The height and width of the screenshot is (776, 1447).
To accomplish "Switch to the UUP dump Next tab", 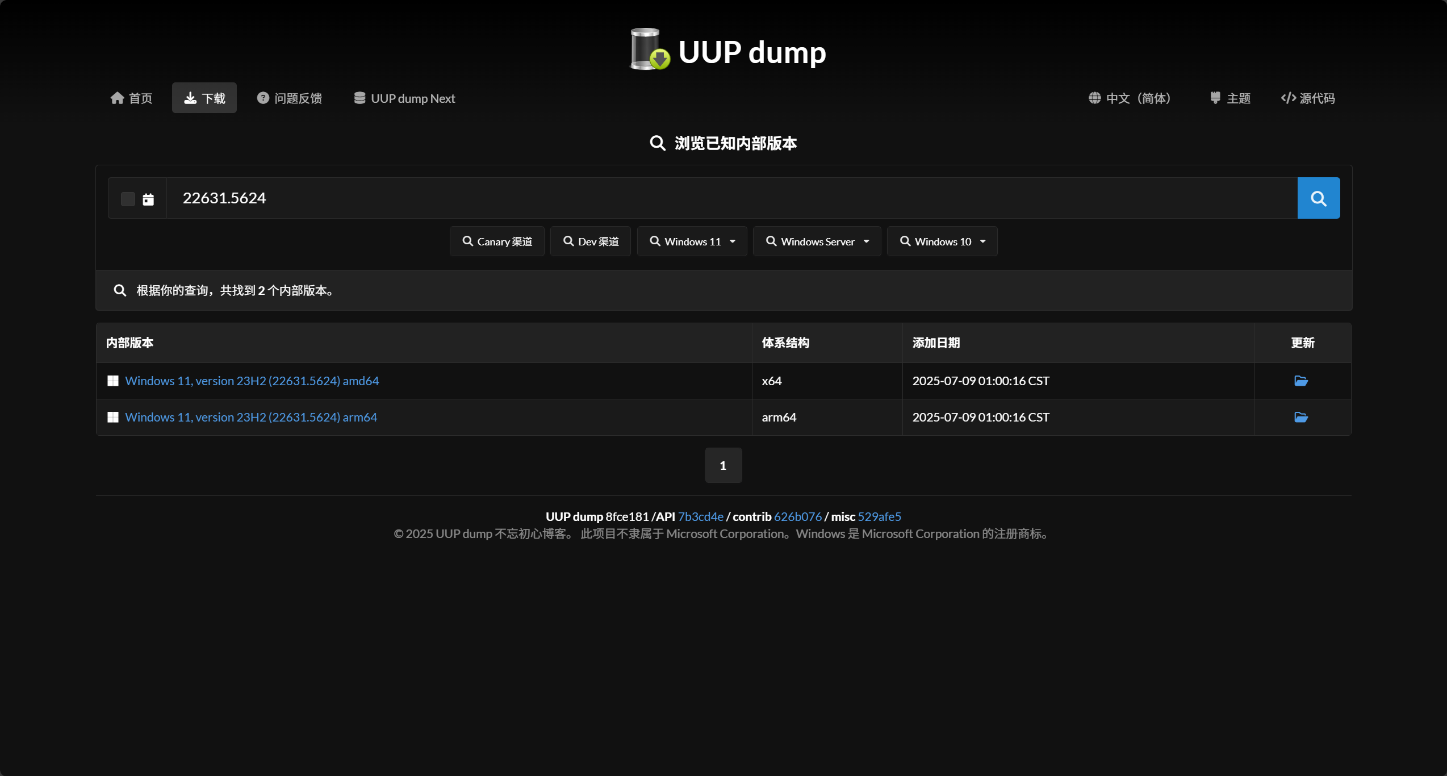I will click(x=404, y=98).
